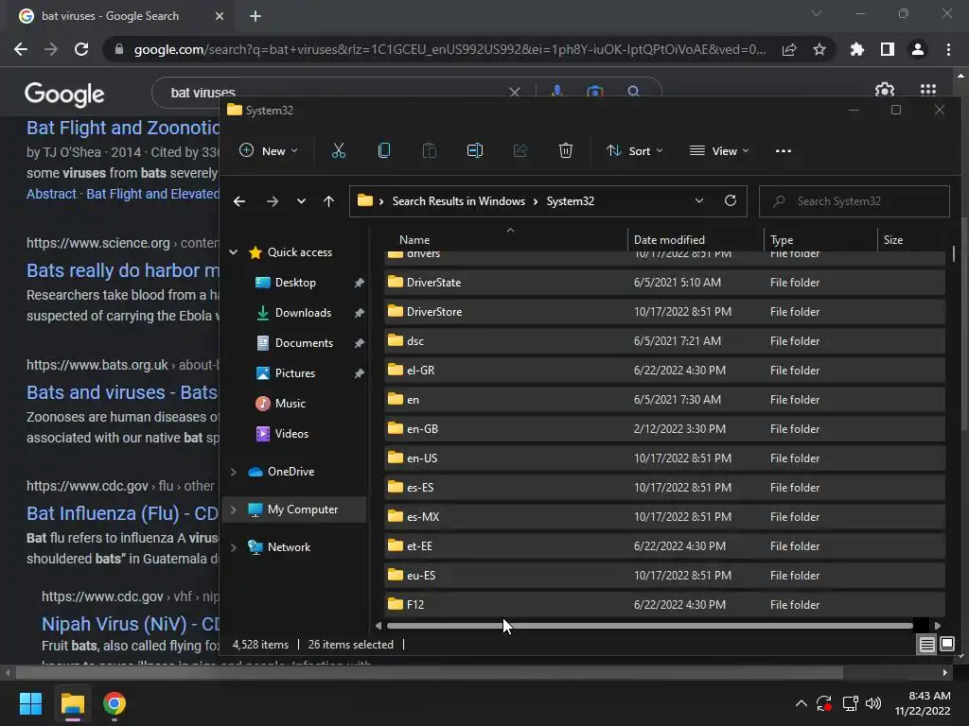Go up one folder level in Explorer
Screen dimensions: 969x726
[328, 201]
